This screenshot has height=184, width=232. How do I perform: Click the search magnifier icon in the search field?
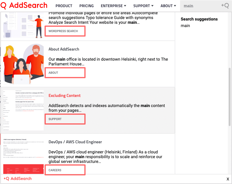click(225, 6)
